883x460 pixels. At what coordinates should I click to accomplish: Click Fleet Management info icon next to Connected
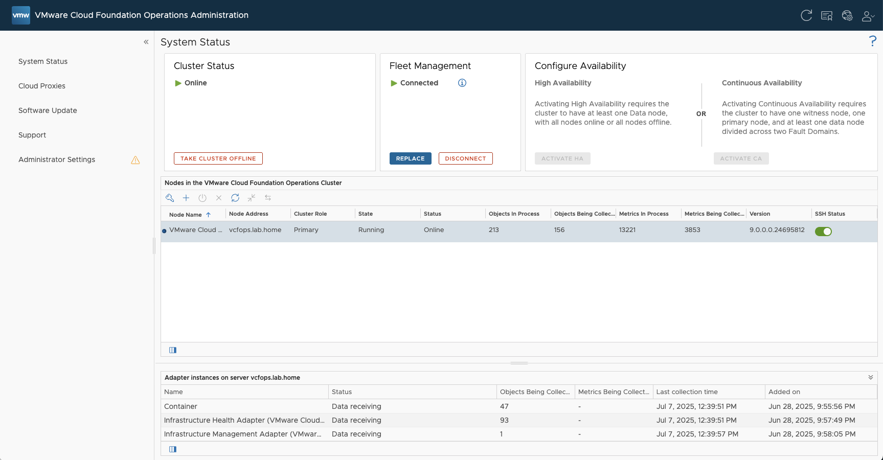click(x=462, y=83)
